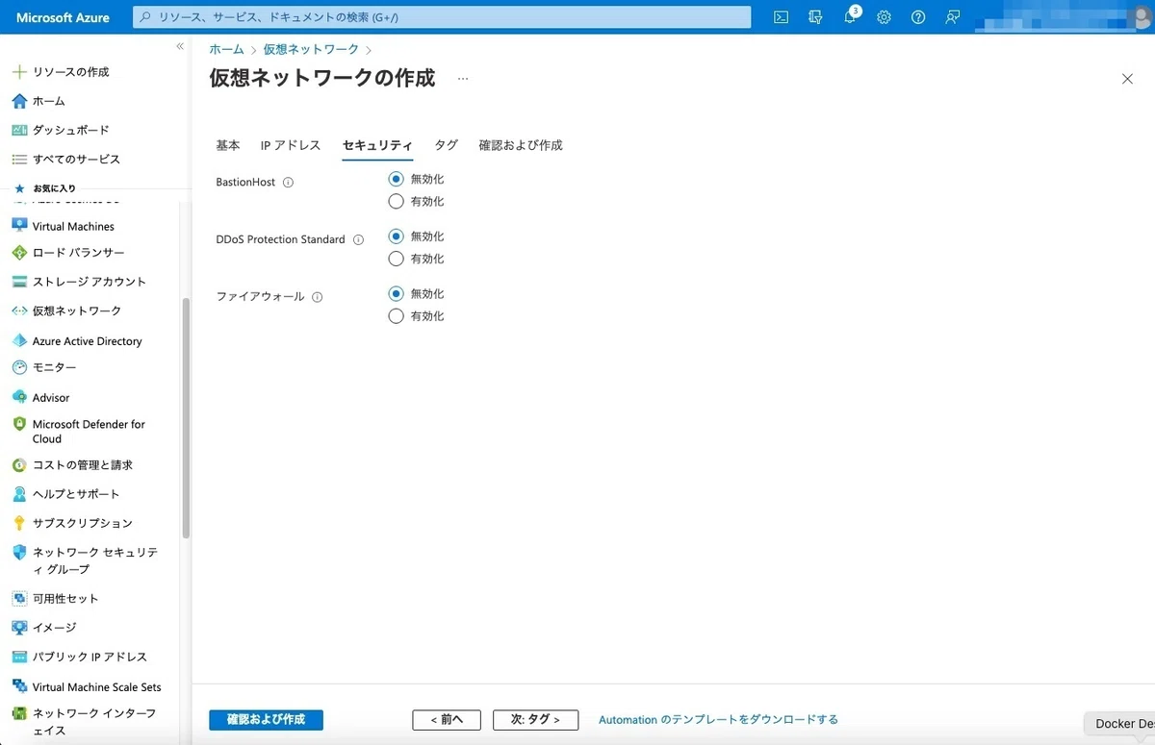1155x745 pixels.
Task: Show the ファイアウォール info icon
Action: (317, 297)
